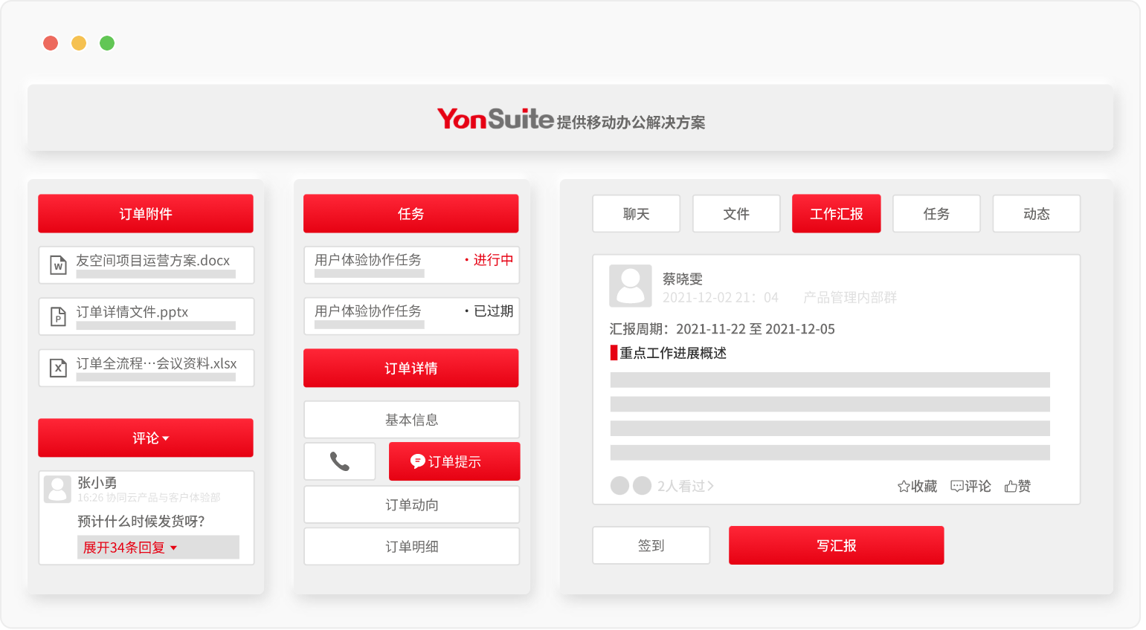Click the 评论 comment bubble icon in report
This screenshot has width=1146, height=630.
[957, 487]
